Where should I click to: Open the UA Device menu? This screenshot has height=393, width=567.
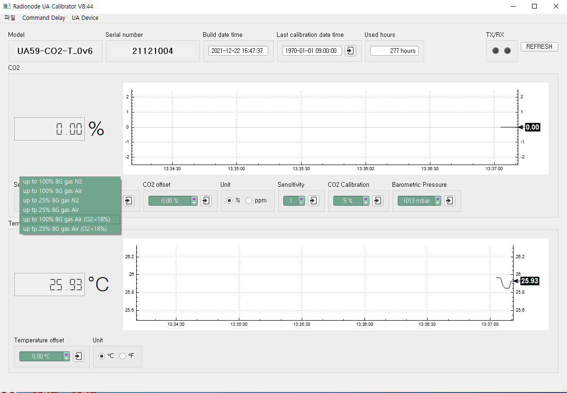point(85,17)
